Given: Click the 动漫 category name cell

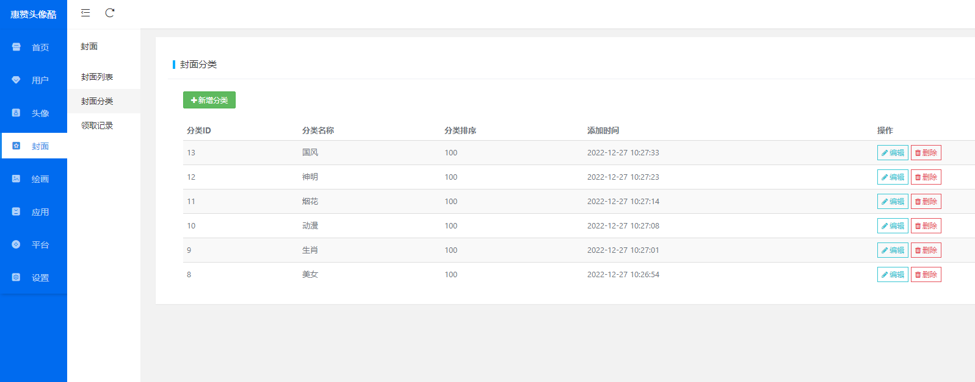Looking at the screenshot, I should pos(310,225).
